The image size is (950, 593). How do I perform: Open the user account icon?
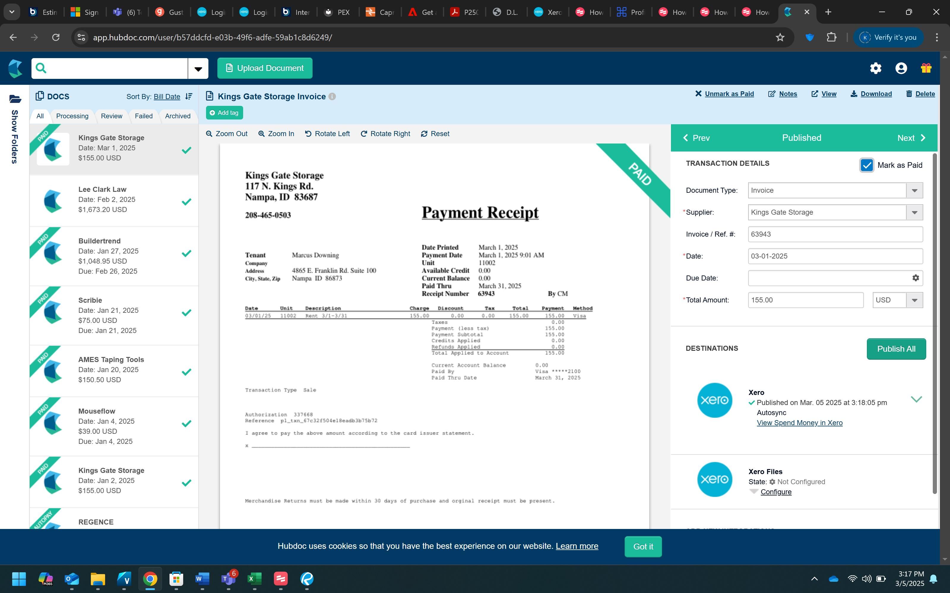coord(901,68)
